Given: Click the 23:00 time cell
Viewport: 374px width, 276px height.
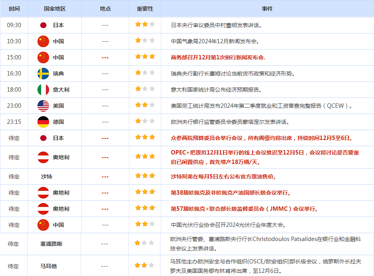Looking at the screenshot, I should 14,106.
